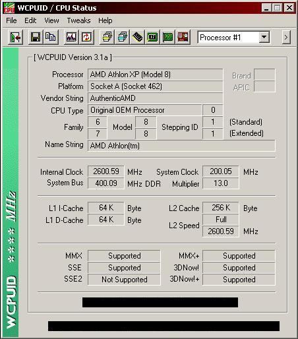
Task: Open the cyan stacked windows icon
Action: [x=122, y=37]
